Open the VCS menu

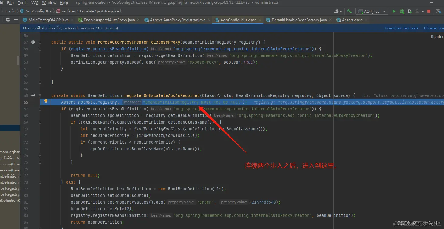tap(35, 3)
